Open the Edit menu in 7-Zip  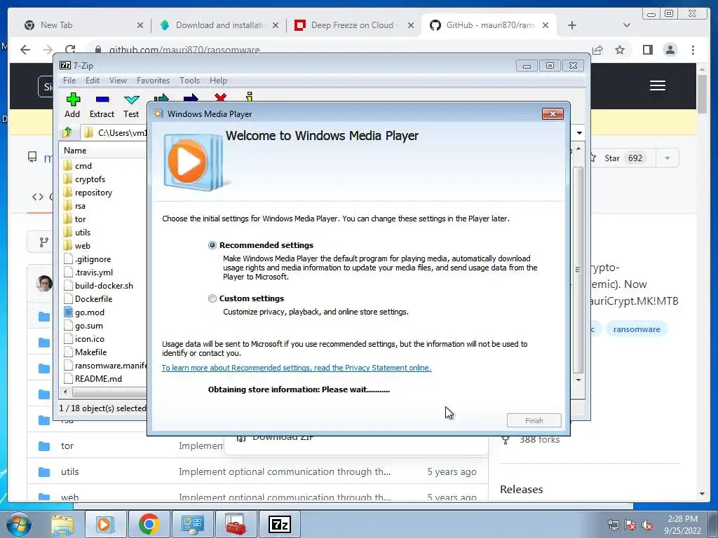(x=92, y=81)
